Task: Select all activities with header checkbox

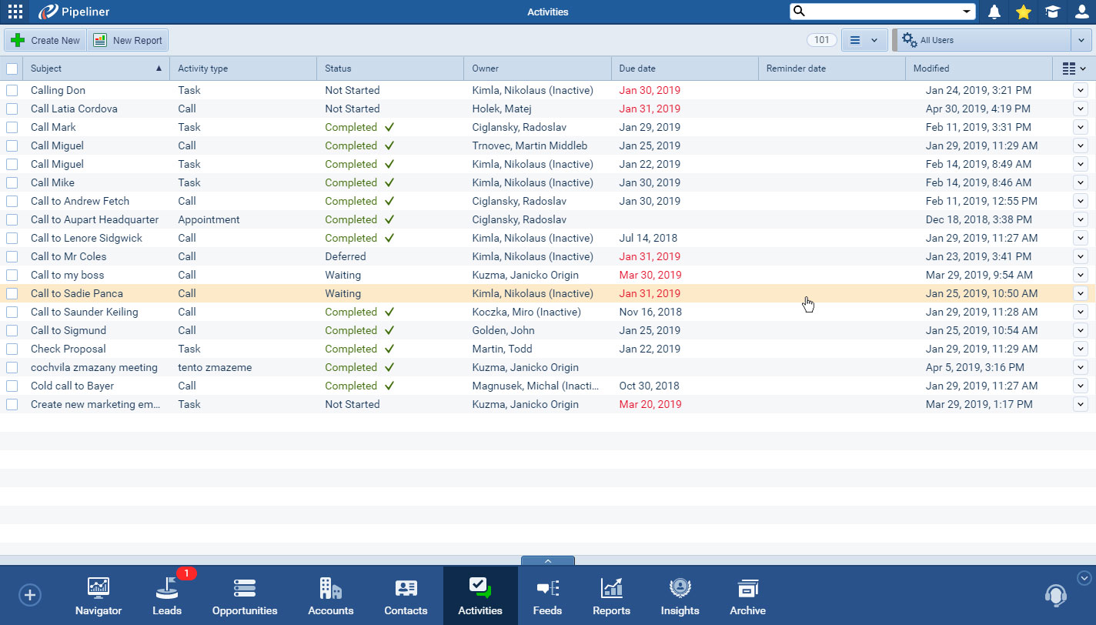Action: point(12,68)
